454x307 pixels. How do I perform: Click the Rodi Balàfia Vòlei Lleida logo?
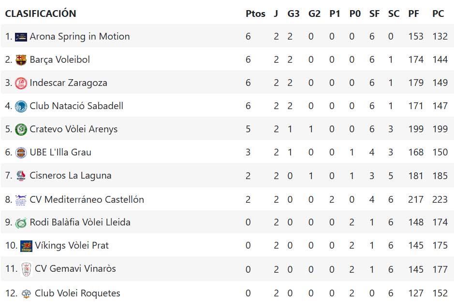[x=21, y=223]
